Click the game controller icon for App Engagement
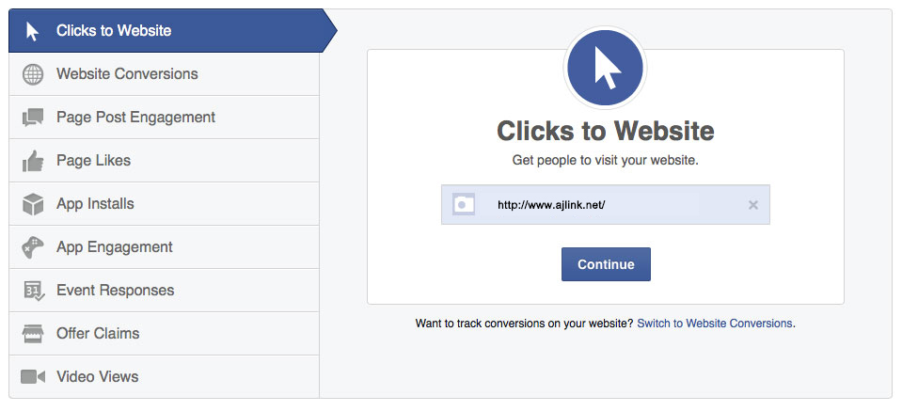This screenshot has width=902, height=411. coord(33,247)
